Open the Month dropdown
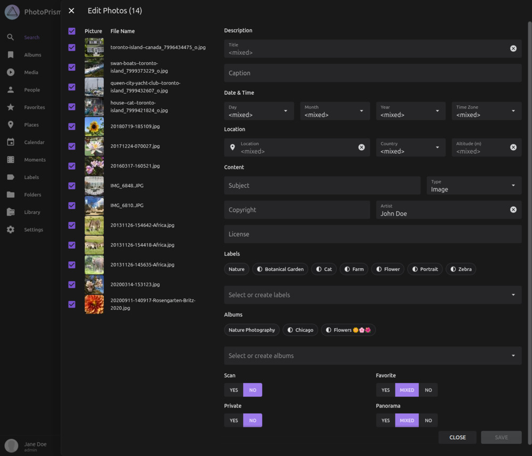The image size is (532, 456). pyautogui.click(x=335, y=111)
